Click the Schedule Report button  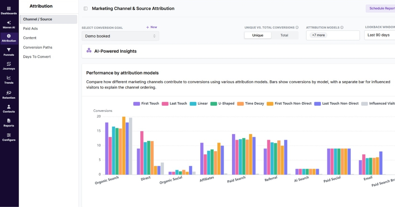(381, 9)
